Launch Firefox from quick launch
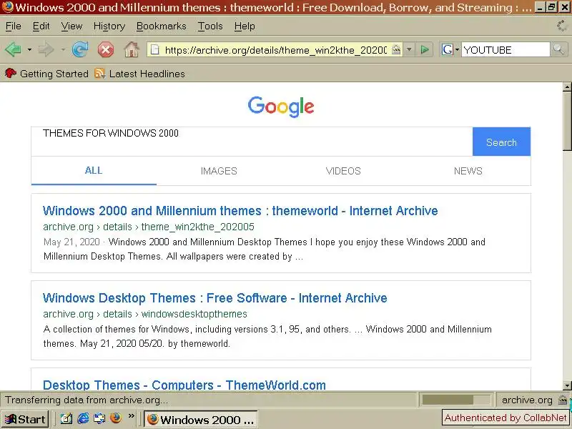The width and height of the screenshot is (572, 429). (x=116, y=418)
